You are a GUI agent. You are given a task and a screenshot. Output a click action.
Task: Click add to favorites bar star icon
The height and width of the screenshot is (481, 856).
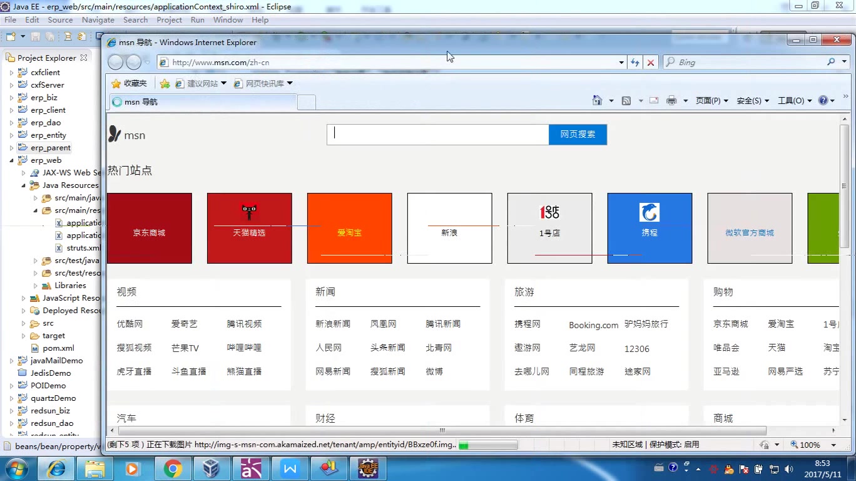[165, 83]
